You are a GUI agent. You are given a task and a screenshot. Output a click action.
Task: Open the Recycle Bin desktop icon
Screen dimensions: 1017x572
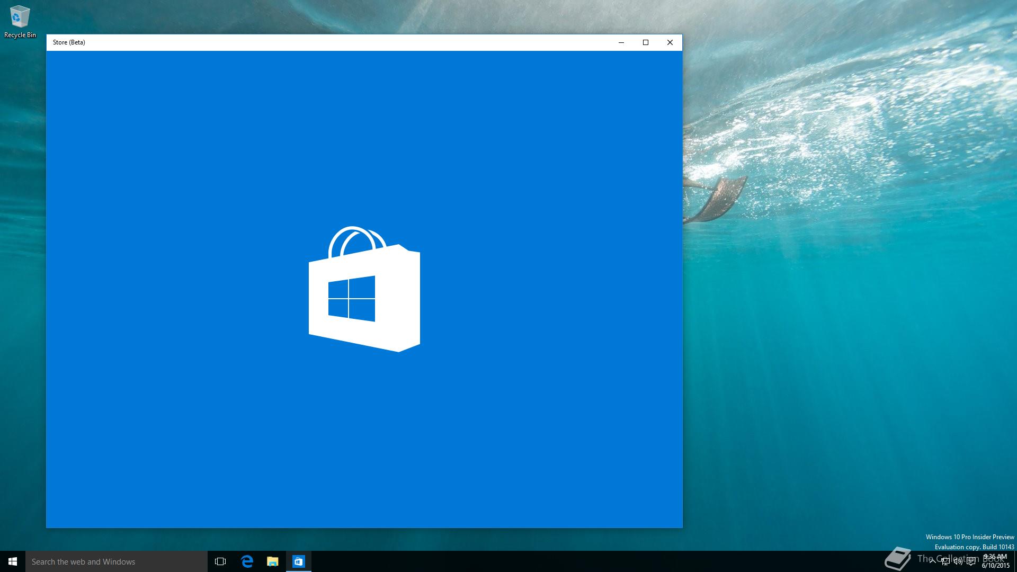[x=20, y=22]
